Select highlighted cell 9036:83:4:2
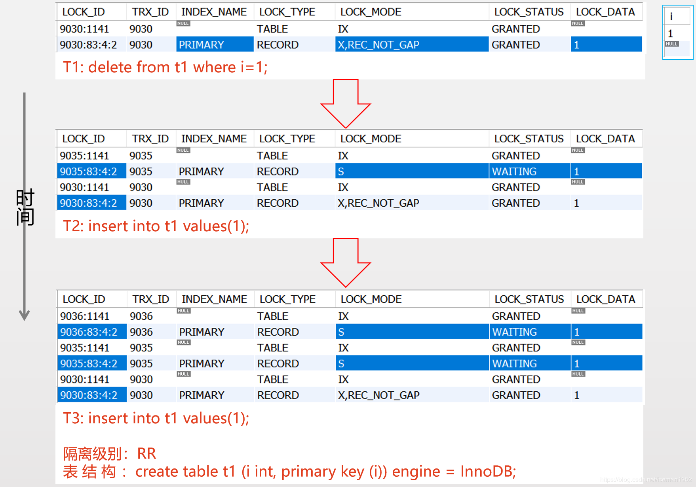 [92, 332]
